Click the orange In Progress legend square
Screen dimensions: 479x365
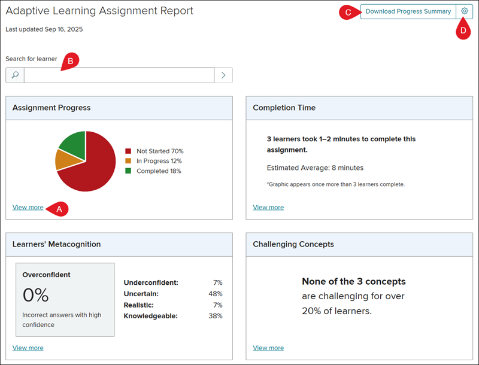pos(128,161)
